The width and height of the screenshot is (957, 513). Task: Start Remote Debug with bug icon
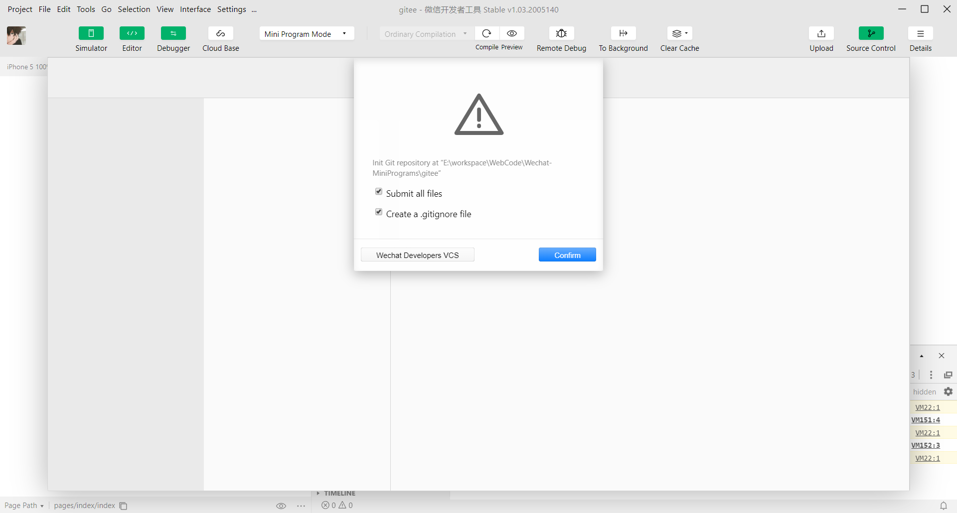click(x=561, y=33)
